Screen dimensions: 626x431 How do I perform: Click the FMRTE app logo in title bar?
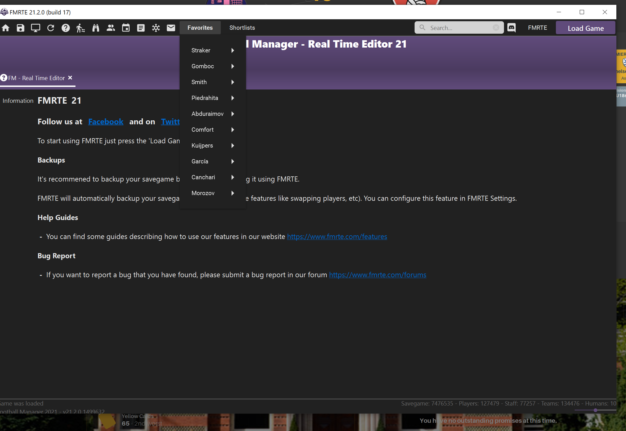pos(4,12)
